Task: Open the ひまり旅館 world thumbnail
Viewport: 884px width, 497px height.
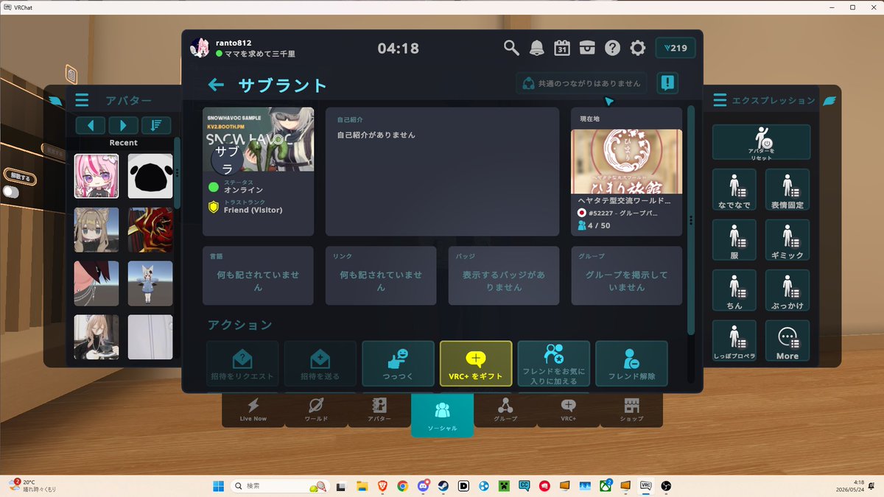Action: pos(627,161)
